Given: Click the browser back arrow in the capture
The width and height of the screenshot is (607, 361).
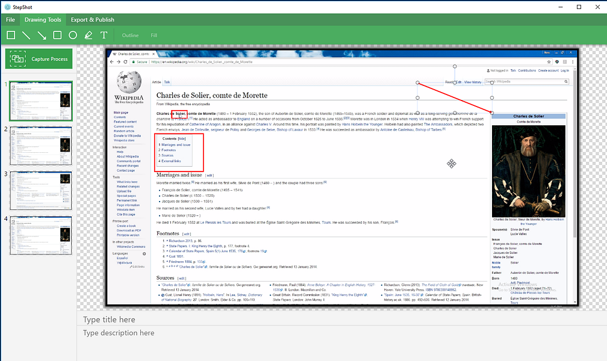Looking at the screenshot, I should point(112,62).
